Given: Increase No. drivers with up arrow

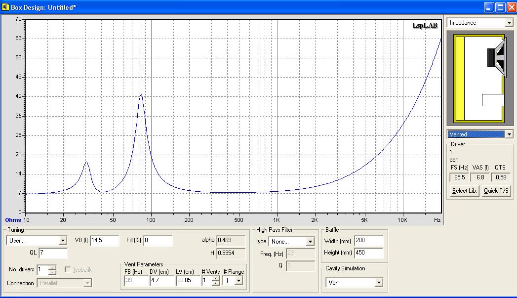Looking at the screenshot, I should [x=52, y=267].
